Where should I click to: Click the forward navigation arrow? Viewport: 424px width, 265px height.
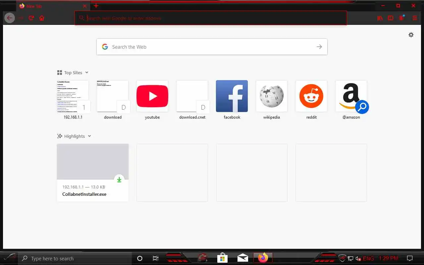(21, 18)
